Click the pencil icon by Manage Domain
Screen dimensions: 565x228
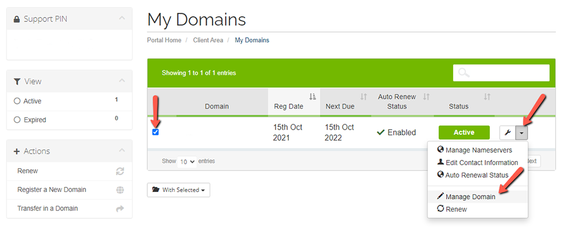tap(440, 197)
